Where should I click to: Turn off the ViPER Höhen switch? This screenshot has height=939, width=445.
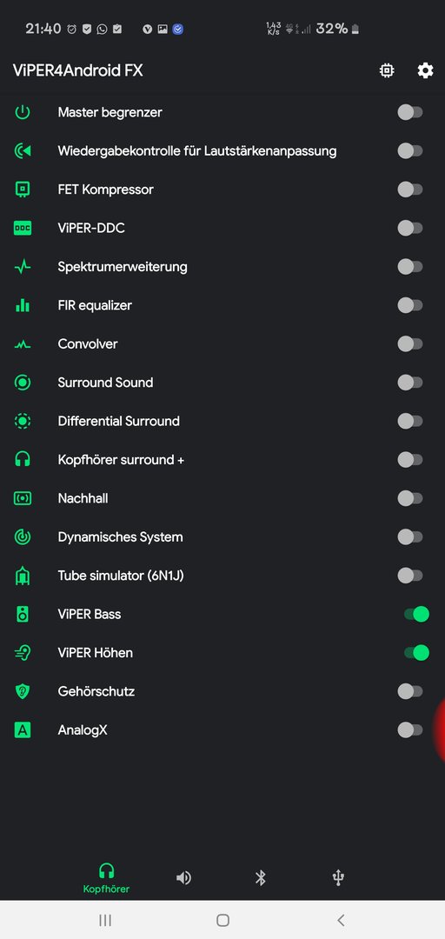(x=416, y=653)
